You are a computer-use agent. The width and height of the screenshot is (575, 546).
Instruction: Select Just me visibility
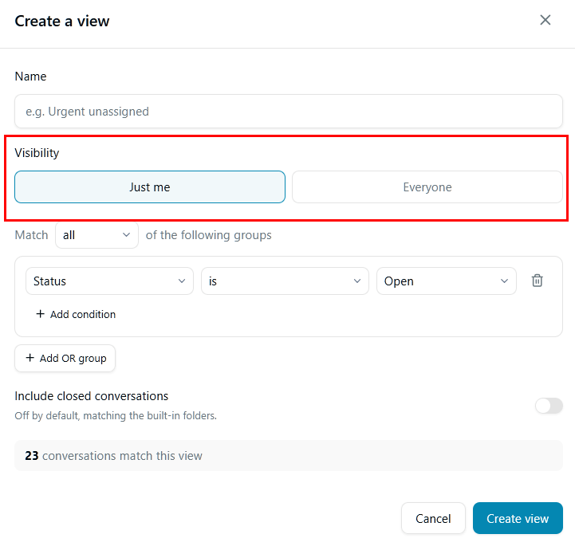coord(150,187)
